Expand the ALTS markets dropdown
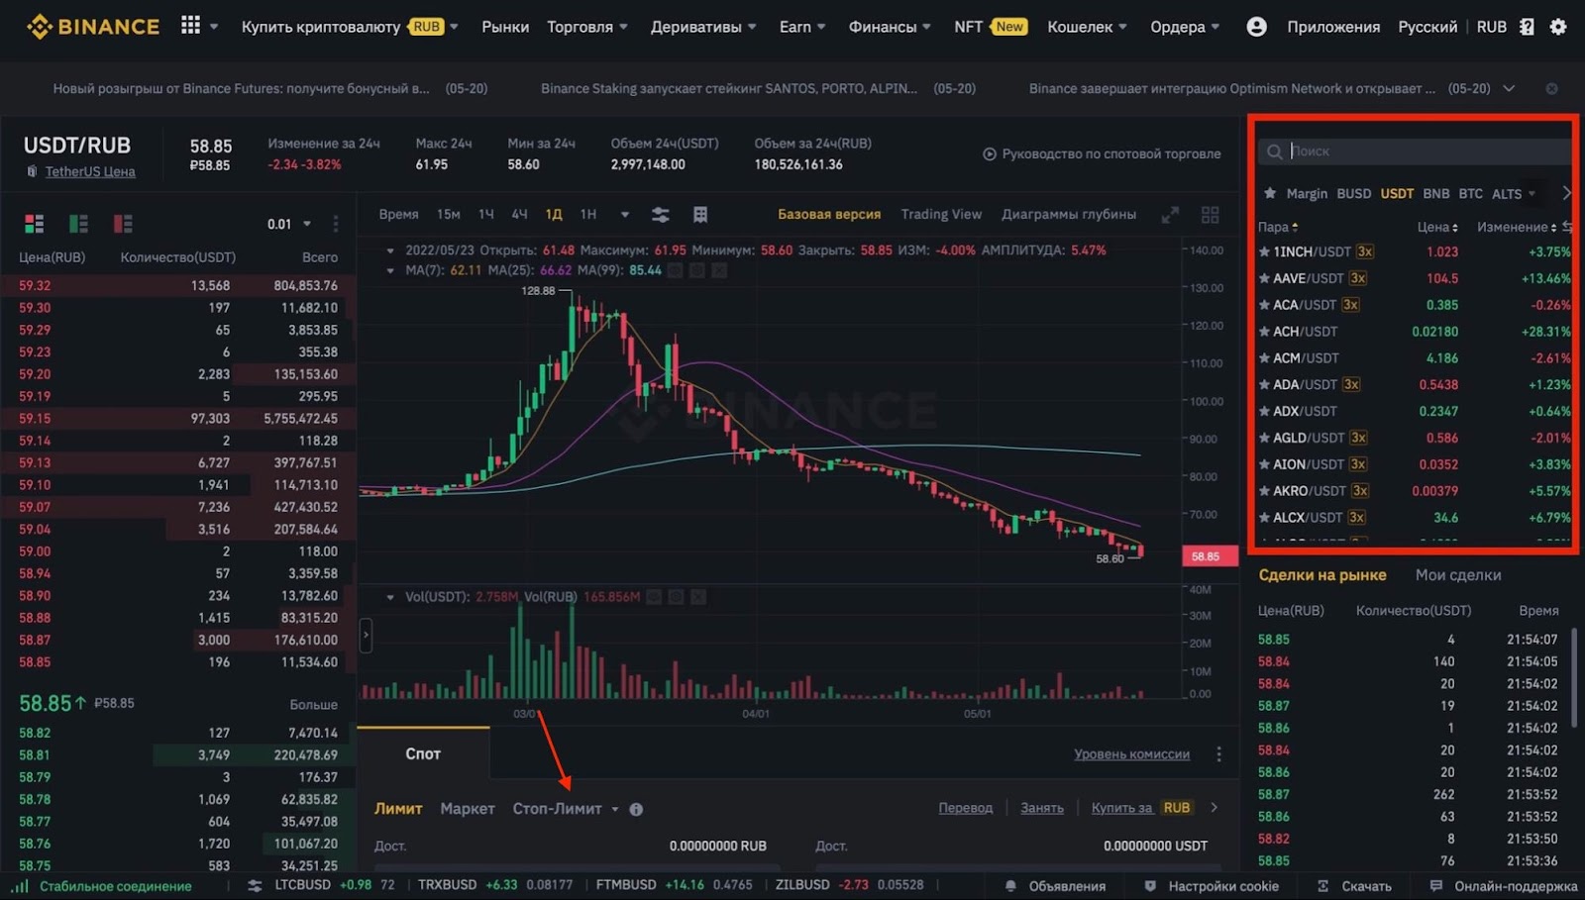Image resolution: width=1585 pixels, height=900 pixels. tap(1516, 193)
